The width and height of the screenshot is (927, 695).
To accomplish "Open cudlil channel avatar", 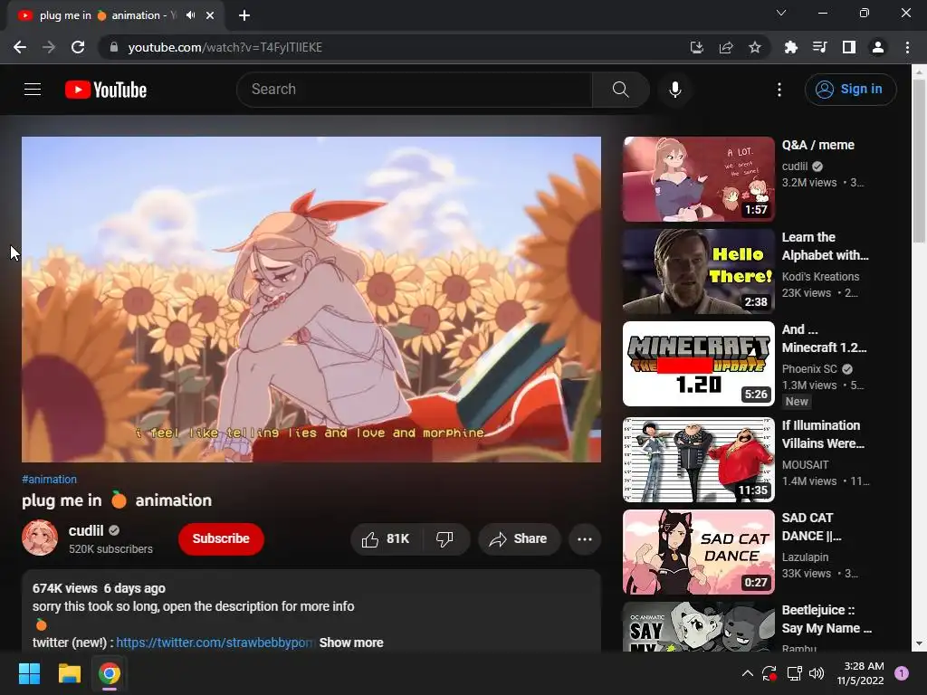I will coord(40,538).
